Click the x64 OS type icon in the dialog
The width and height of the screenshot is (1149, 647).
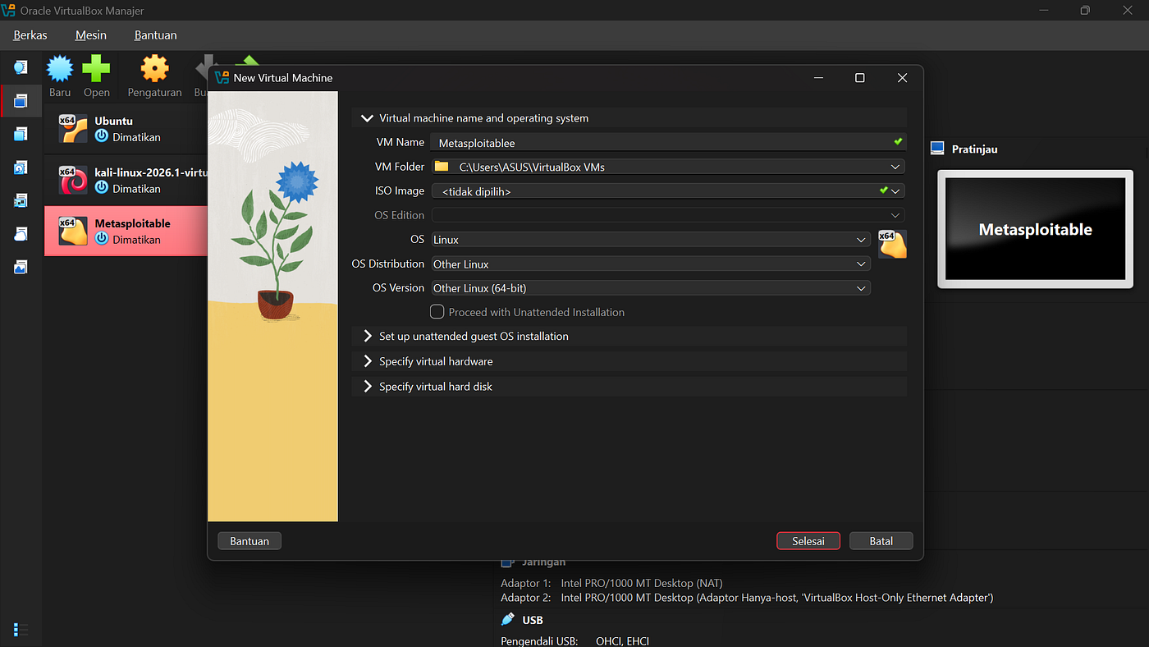tap(892, 244)
